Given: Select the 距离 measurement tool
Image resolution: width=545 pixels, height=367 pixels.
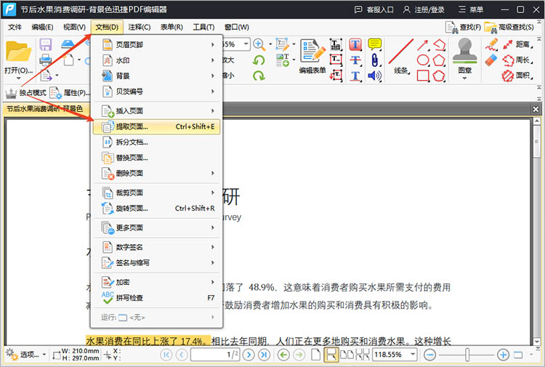Looking at the screenshot, I should click(518, 44).
